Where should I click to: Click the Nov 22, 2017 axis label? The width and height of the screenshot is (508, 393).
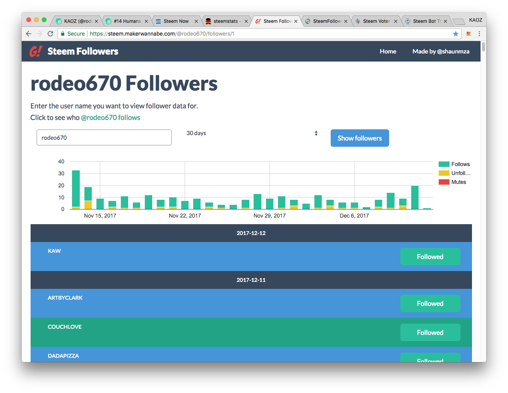click(185, 216)
